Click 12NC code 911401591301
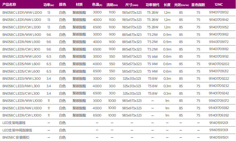236x141 pixels. (x=219, y=130)
